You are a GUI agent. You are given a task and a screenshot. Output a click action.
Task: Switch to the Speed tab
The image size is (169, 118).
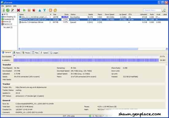[44, 53]
